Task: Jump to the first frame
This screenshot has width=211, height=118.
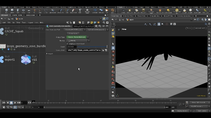Action: click(x=4, y=103)
